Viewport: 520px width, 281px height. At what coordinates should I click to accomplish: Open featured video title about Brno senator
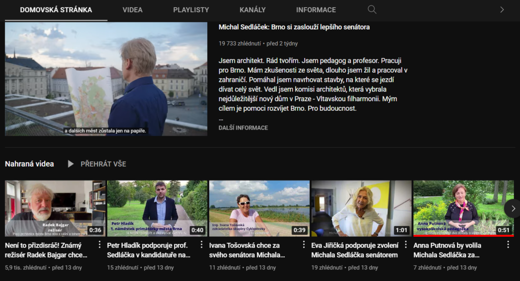click(x=294, y=27)
